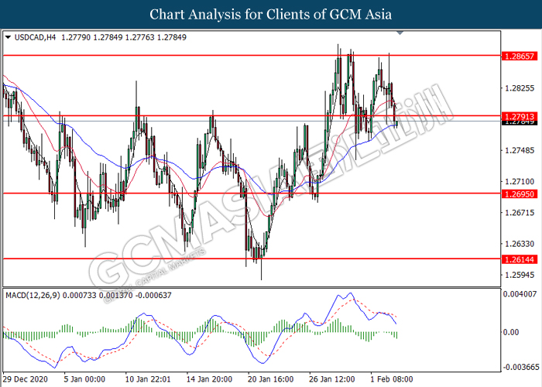Click the chart shift triangle marker
Viewport: 542px width, 387px height.
click(x=400, y=33)
